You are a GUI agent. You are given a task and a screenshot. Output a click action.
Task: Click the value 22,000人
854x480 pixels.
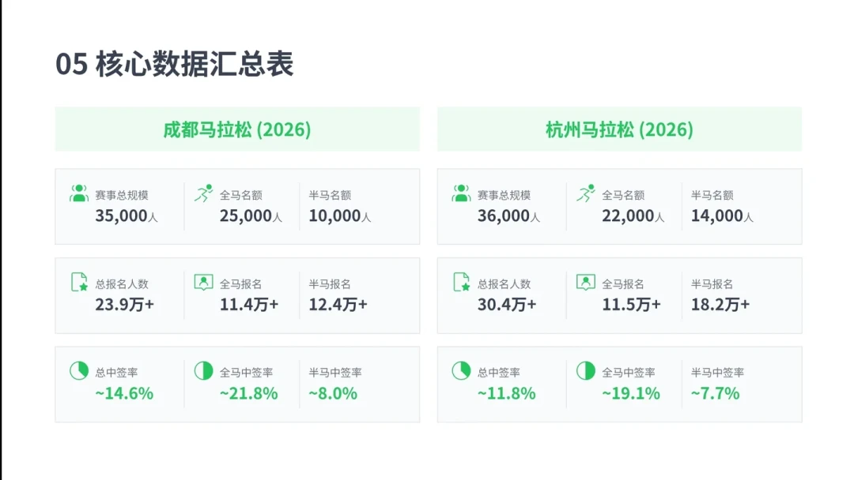tap(633, 216)
